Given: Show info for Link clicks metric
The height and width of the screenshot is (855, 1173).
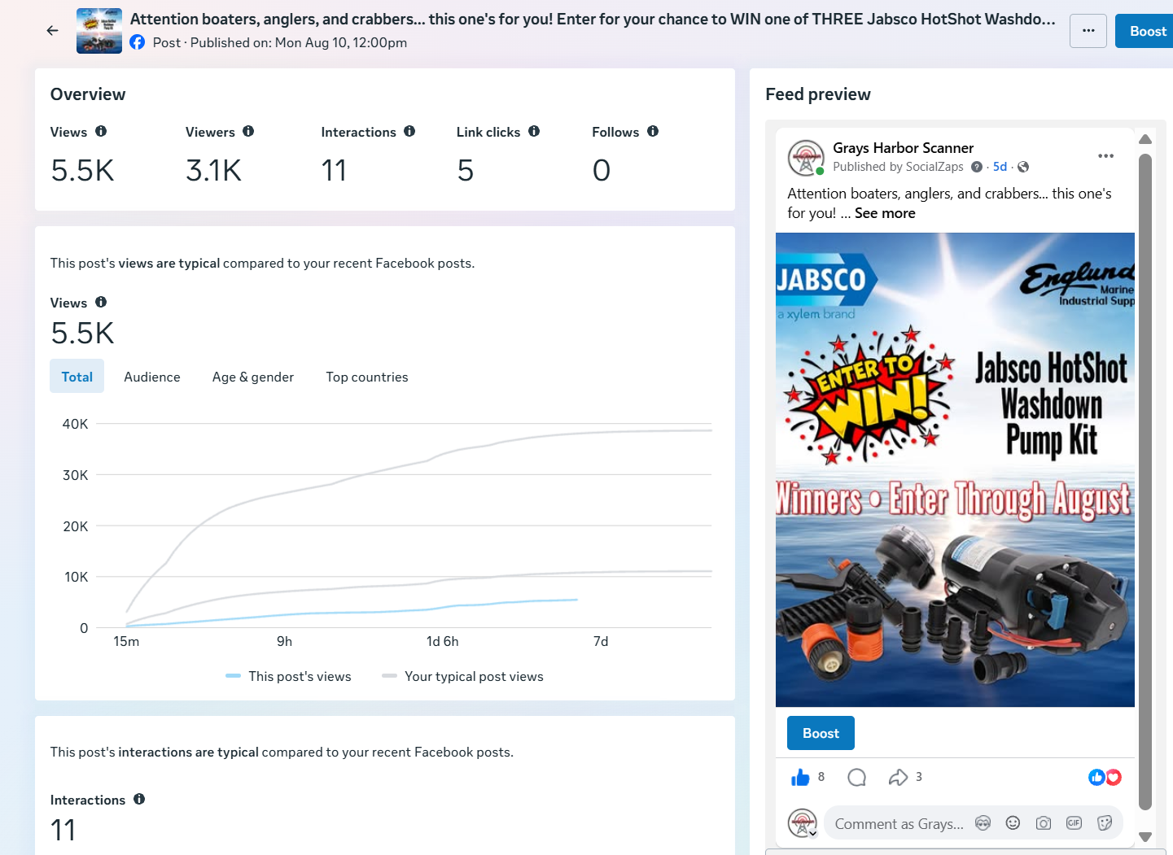Looking at the screenshot, I should [x=534, y=131].
